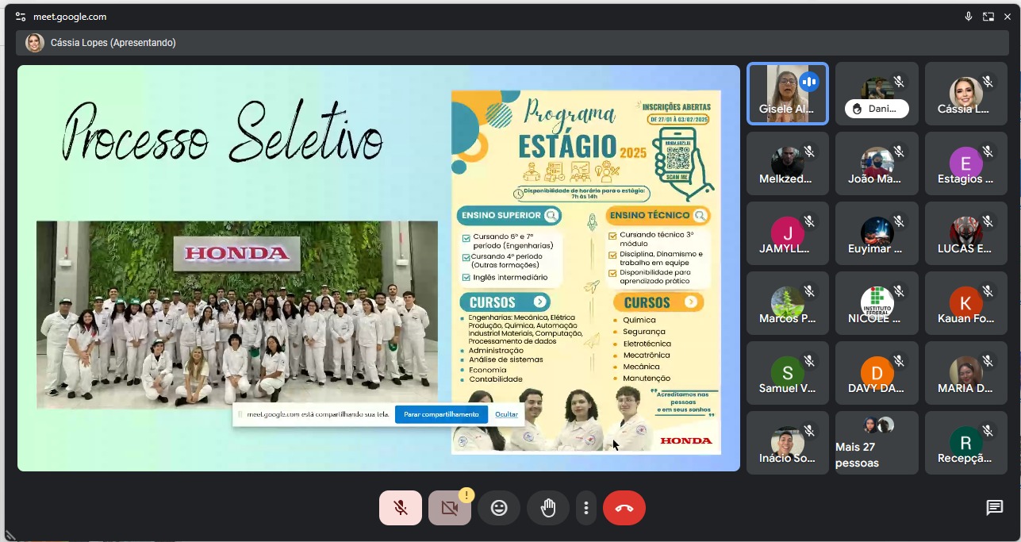Raise hand using the hand icon
Screen dimensions: 1021x542
tap(548, 508)
